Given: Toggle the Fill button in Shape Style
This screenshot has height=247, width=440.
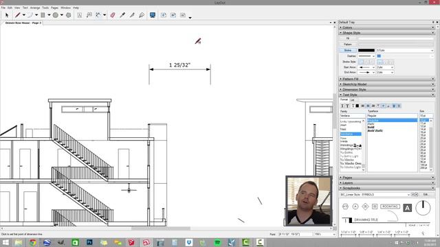Looking at the screenshot, I should 348,38.
